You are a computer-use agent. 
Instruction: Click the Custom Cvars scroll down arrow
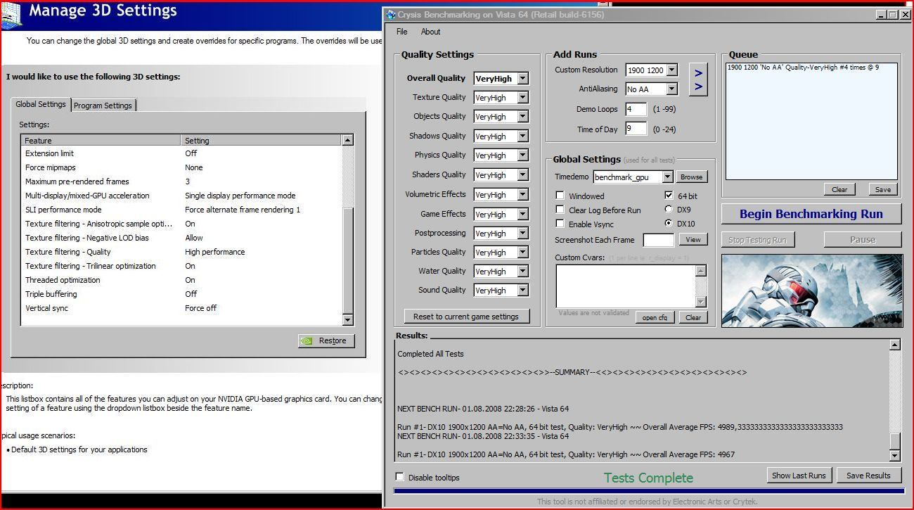click(x=700, y=302)
